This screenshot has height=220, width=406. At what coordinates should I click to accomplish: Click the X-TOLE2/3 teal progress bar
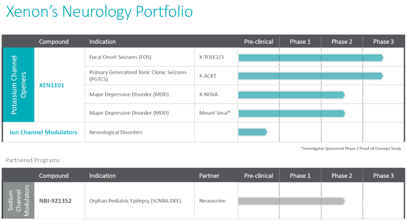[311, 57]
